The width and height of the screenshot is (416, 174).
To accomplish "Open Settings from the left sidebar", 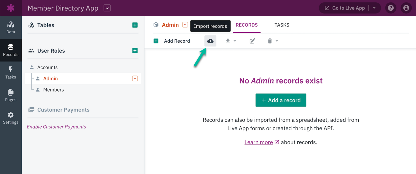I will click(11, 118).
